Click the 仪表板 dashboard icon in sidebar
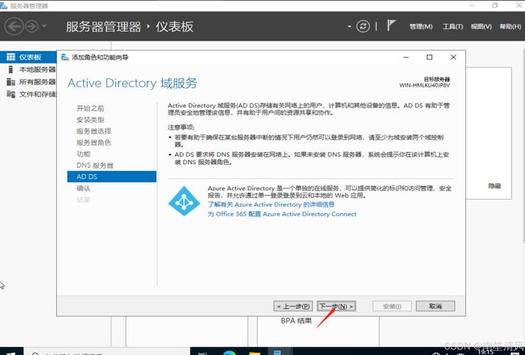 [11, 58]
